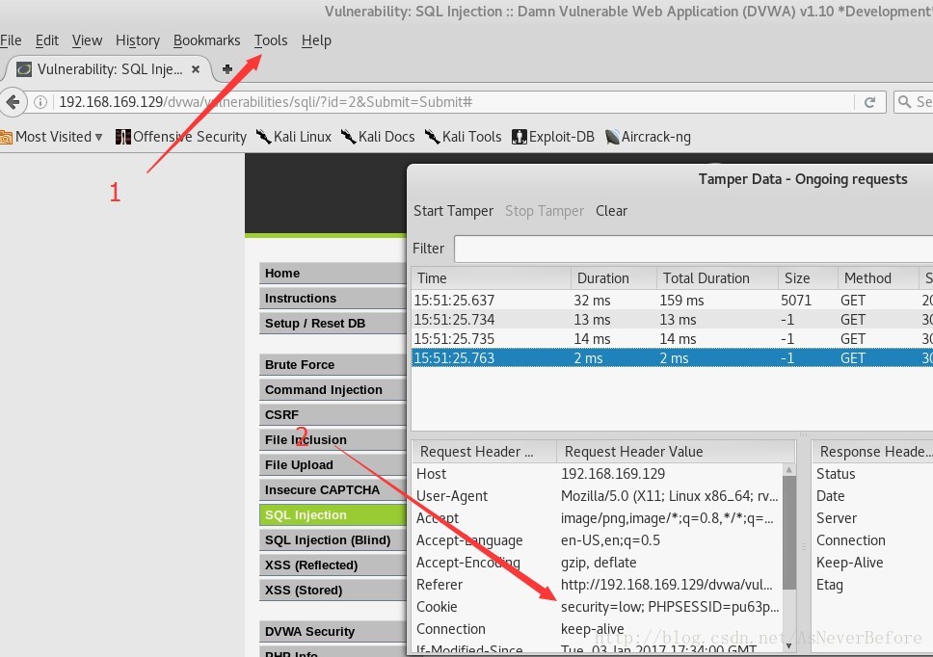Sort requests by Size column
This screenshot has height=657, width=933.
(808, 278)
